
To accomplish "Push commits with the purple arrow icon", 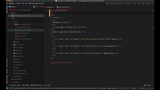I will (x=144, y=3).
